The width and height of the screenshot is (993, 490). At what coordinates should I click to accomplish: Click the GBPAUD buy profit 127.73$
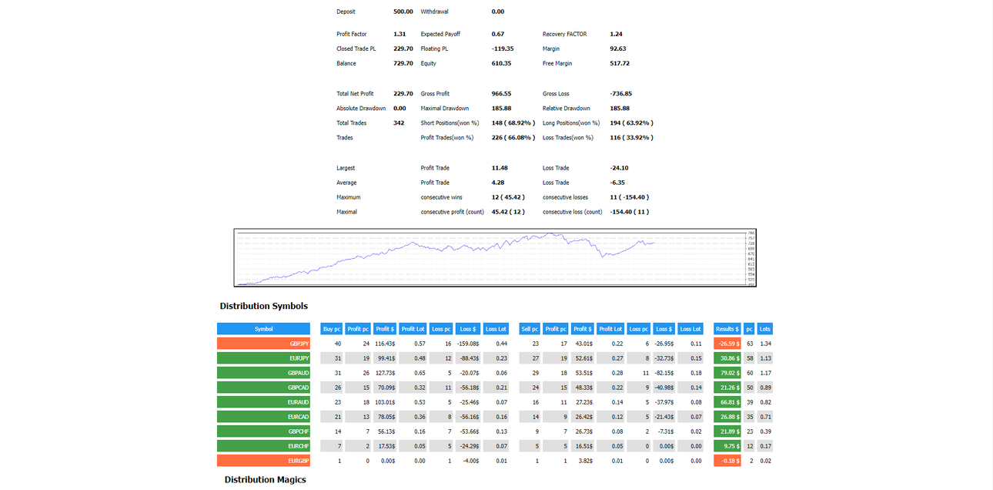pos(385,373)
